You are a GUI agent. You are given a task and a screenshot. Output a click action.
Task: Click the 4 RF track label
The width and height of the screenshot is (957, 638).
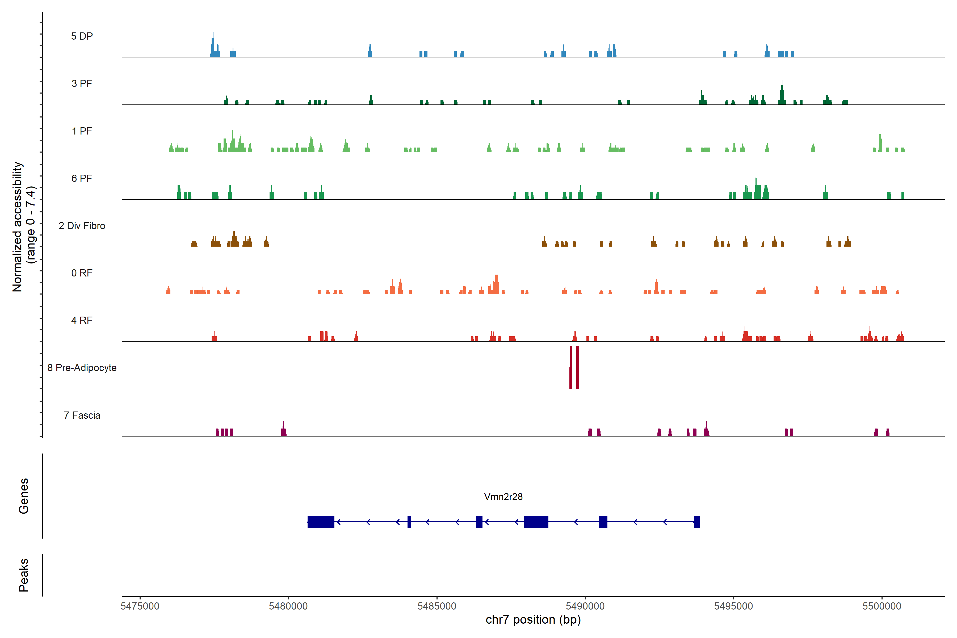point(82,320)
